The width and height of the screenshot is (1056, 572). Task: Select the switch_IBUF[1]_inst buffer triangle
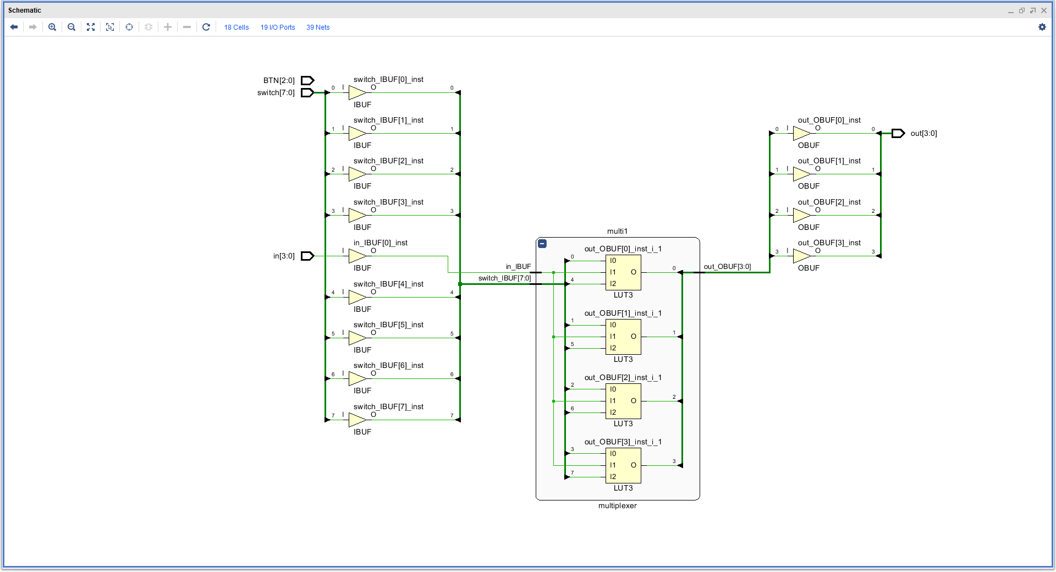coord(358,133)
